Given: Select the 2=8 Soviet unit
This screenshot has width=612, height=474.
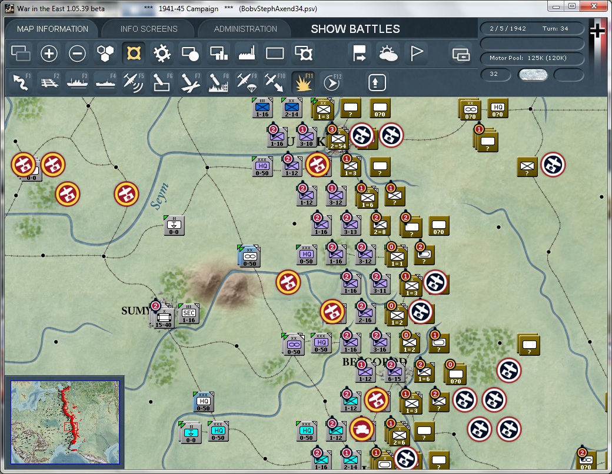Looking at the screenshot, I should (380, 225).
